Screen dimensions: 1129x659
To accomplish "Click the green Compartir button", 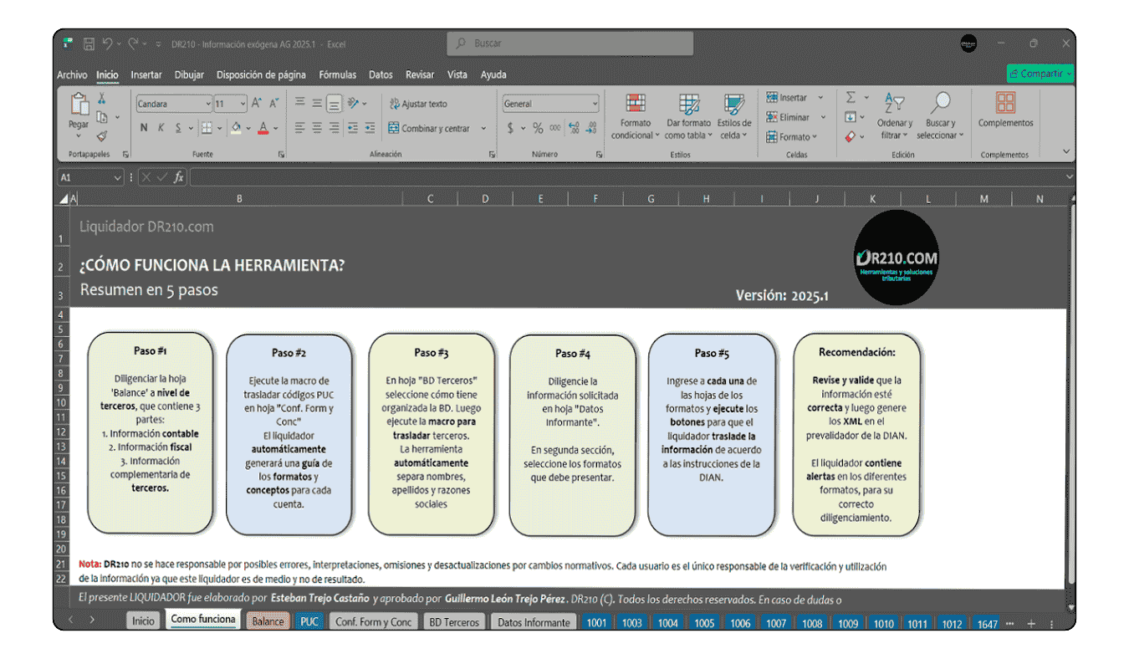I will [x=1040, y=74].
